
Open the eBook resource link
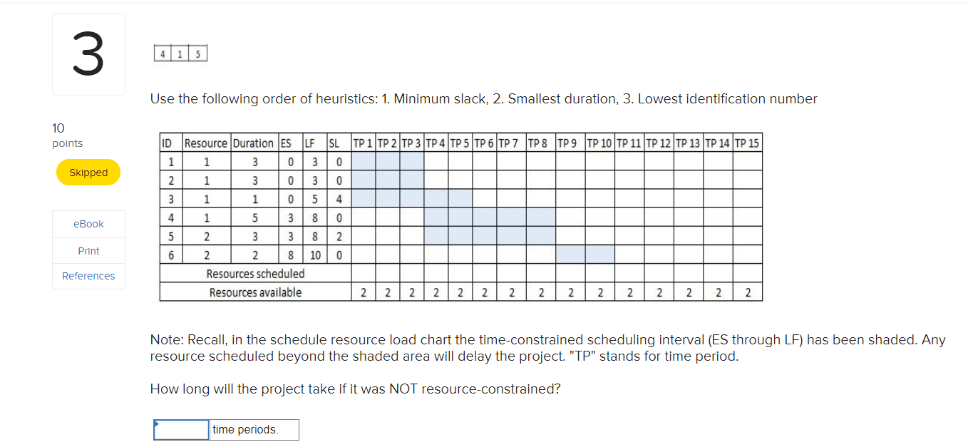(88, 223)
